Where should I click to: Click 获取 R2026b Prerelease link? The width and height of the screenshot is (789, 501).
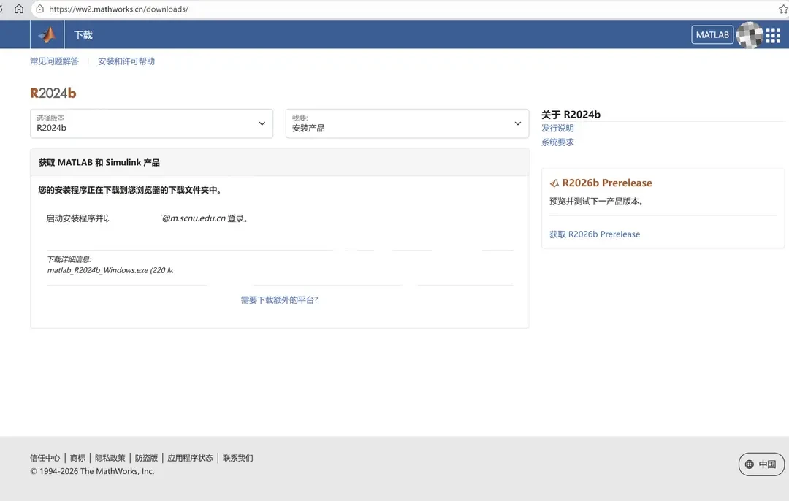click(x=595, y=234)
